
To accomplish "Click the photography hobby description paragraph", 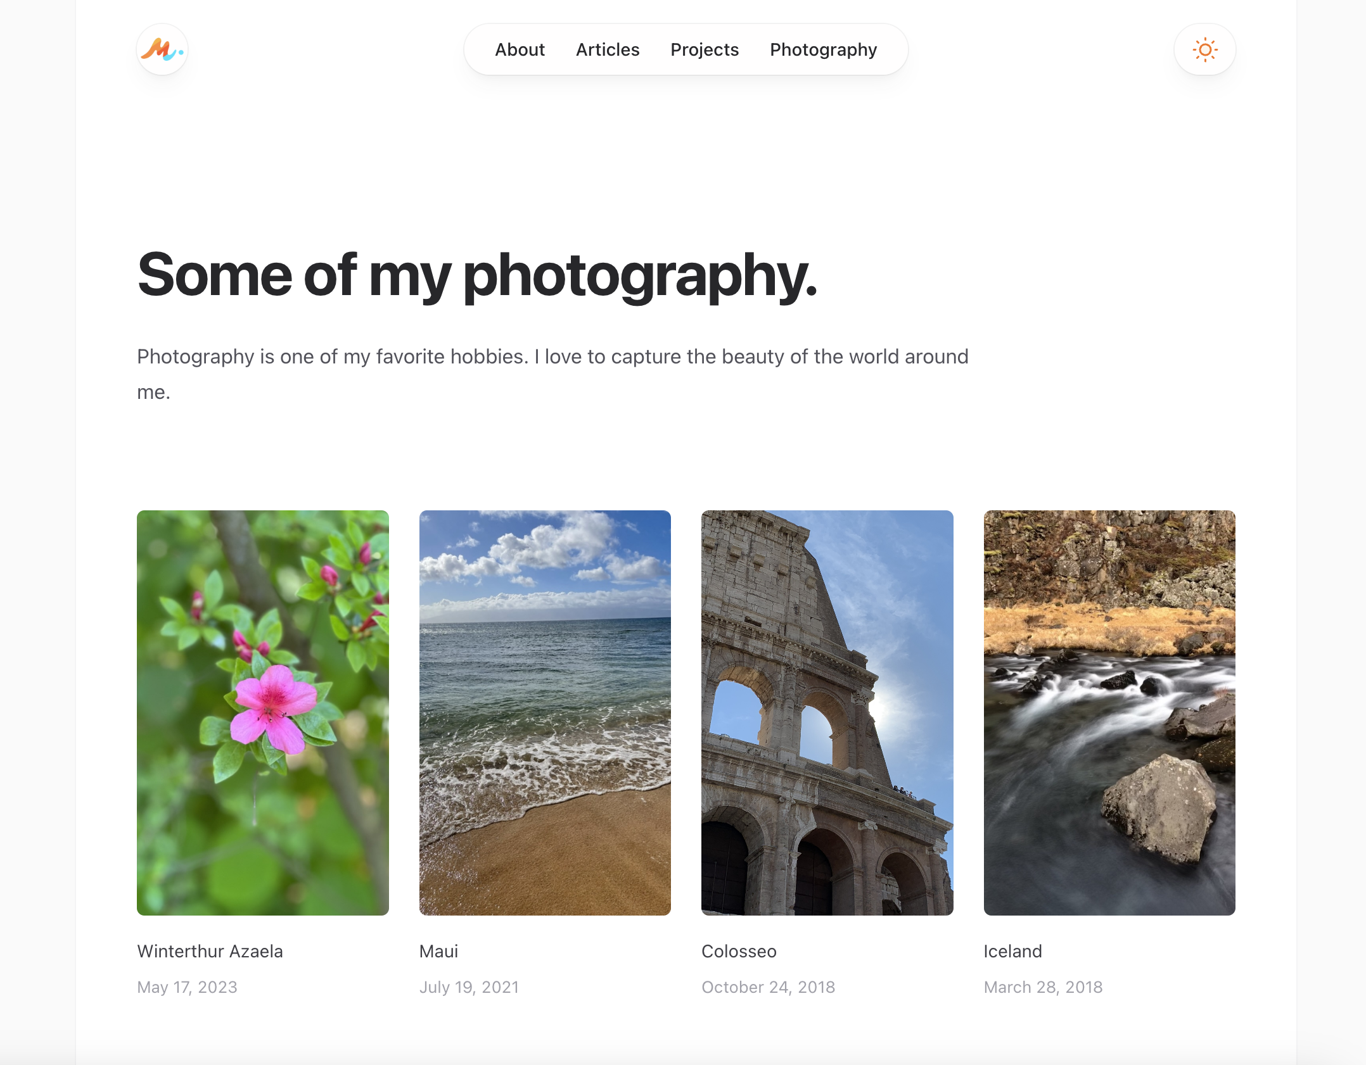I will tap(552, 374).
